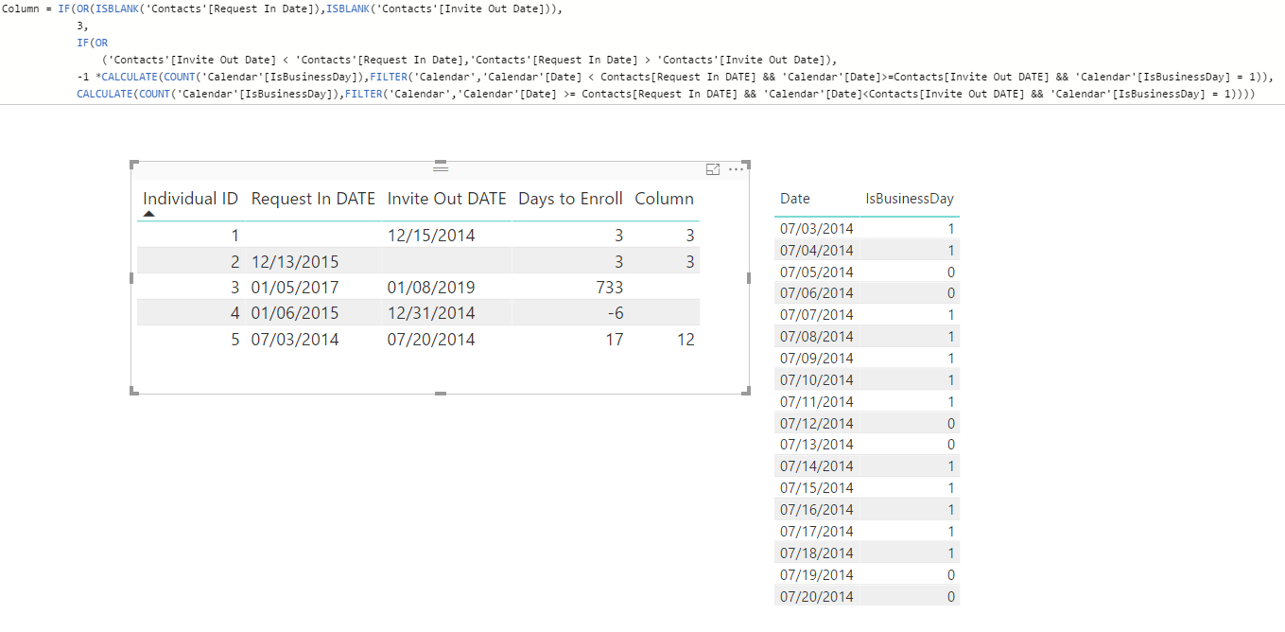Screen dimensions: 1285x632
Task: Select calendar date 07/16/2014
Action: click(x=816, y=510)
